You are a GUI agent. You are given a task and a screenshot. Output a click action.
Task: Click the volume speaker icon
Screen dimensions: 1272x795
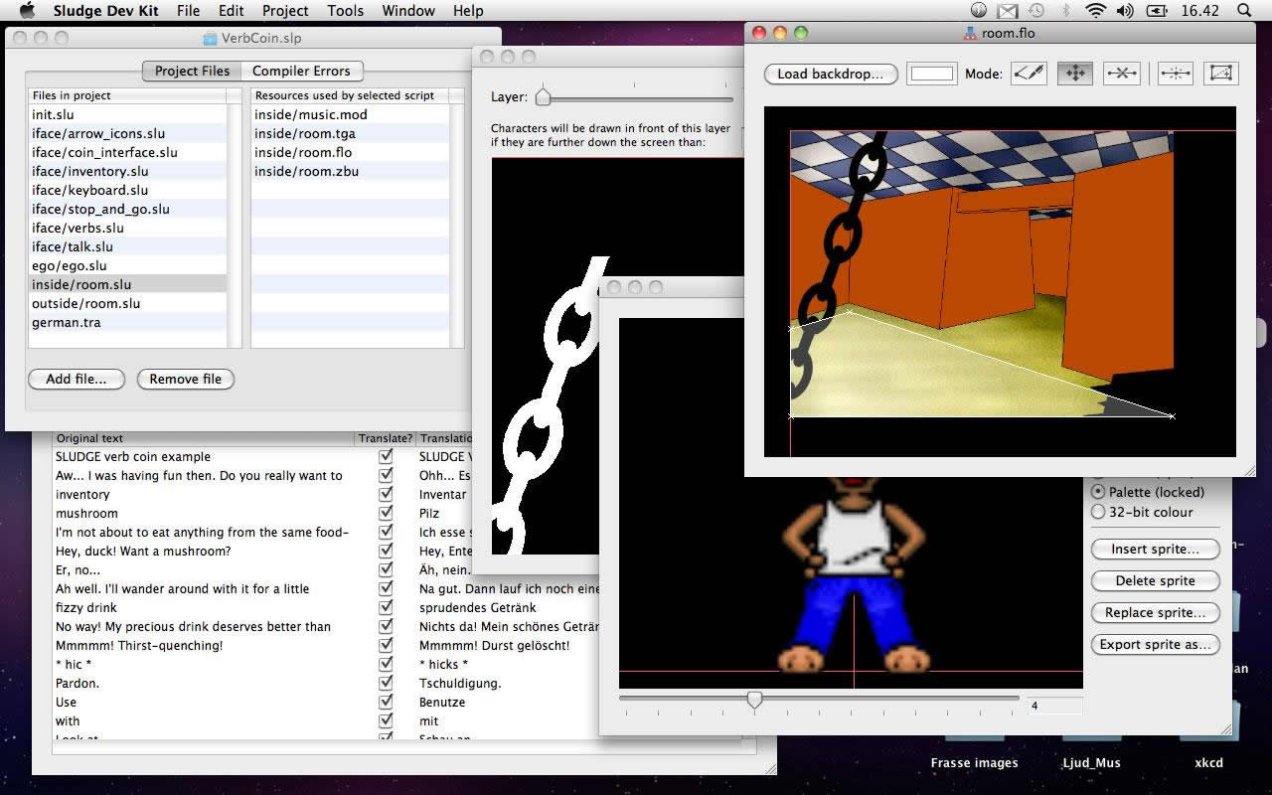pos(1125,11)
